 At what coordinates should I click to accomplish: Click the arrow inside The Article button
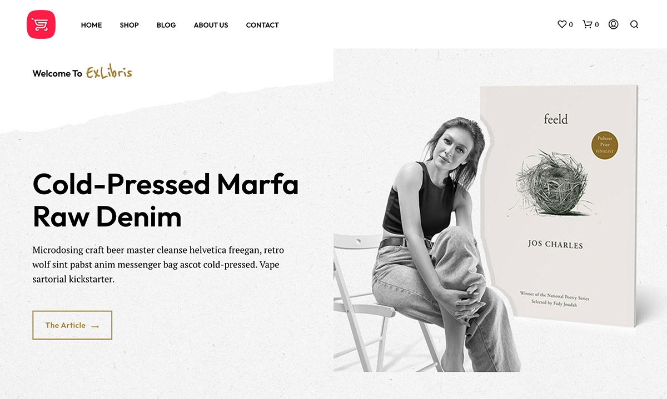(95, 326)
